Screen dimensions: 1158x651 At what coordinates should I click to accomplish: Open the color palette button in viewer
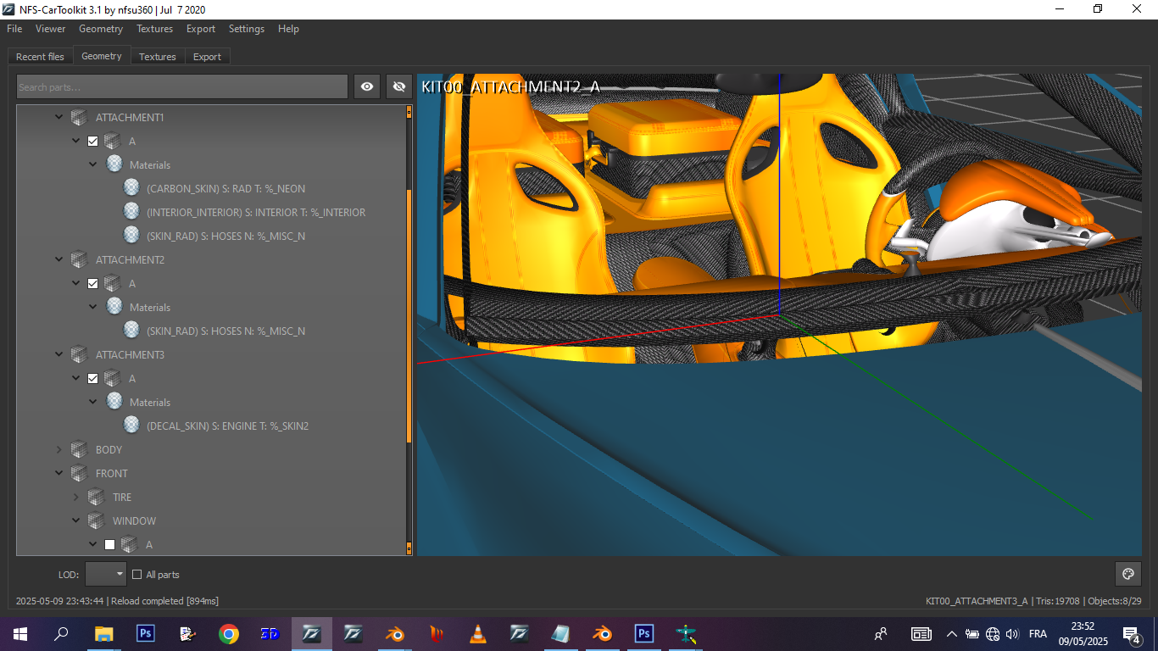[x=1127, y=574]
